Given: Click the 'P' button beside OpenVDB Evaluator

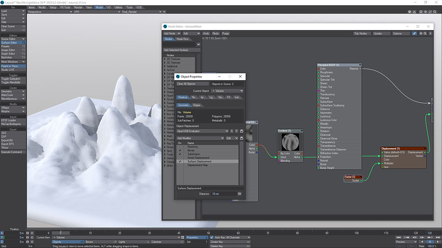Looking at the screenshot, I should pos(236,131).
